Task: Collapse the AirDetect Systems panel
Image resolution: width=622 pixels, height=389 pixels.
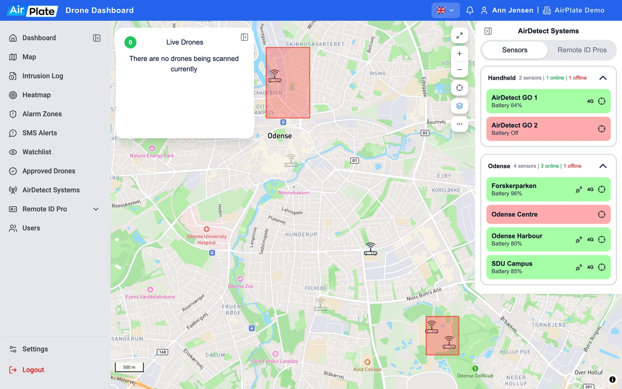Action: pos(488,31)
